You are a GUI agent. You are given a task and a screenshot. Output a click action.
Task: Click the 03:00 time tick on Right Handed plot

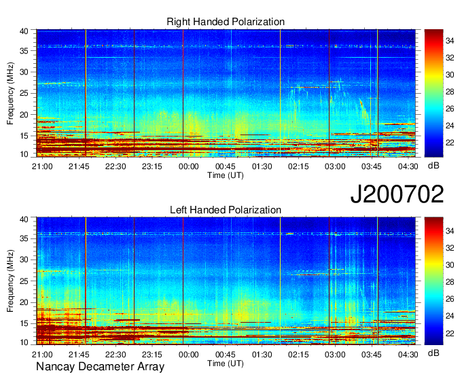[x=335, y=166]
